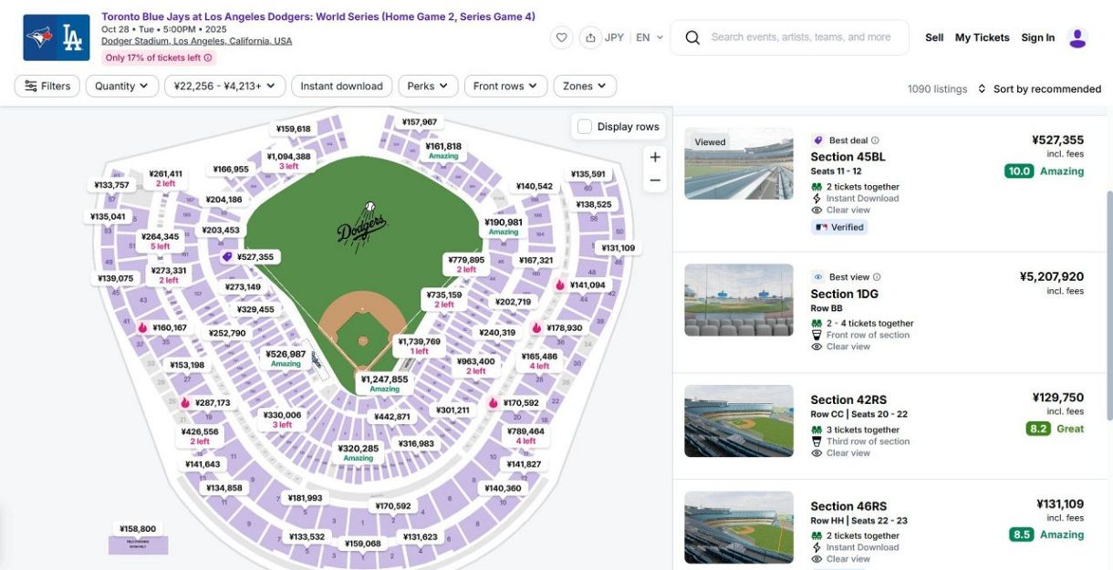
Task: Zoom in on the stadium map
Action: [x=655, y=157]
